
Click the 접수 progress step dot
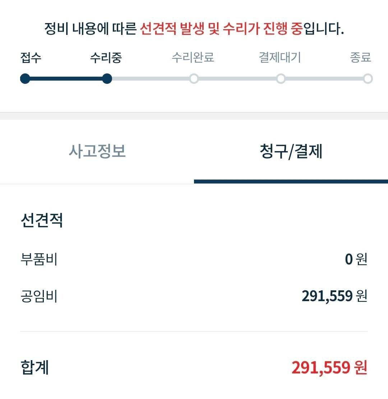(24, 79)
